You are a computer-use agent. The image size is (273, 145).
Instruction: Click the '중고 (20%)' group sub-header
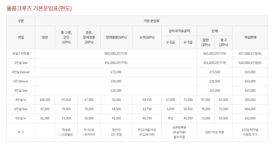pos(224,42)
